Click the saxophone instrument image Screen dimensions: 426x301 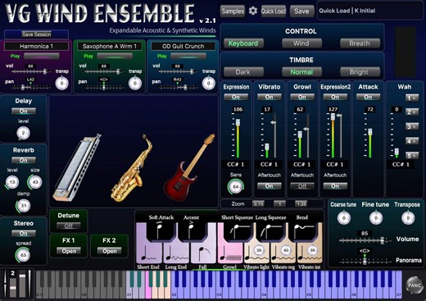(132, 168)
